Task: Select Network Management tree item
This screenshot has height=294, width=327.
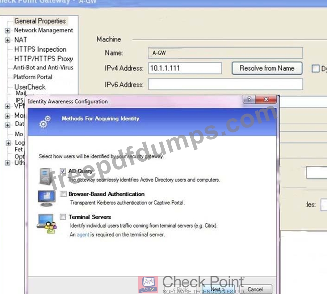Action: (43, 30)
